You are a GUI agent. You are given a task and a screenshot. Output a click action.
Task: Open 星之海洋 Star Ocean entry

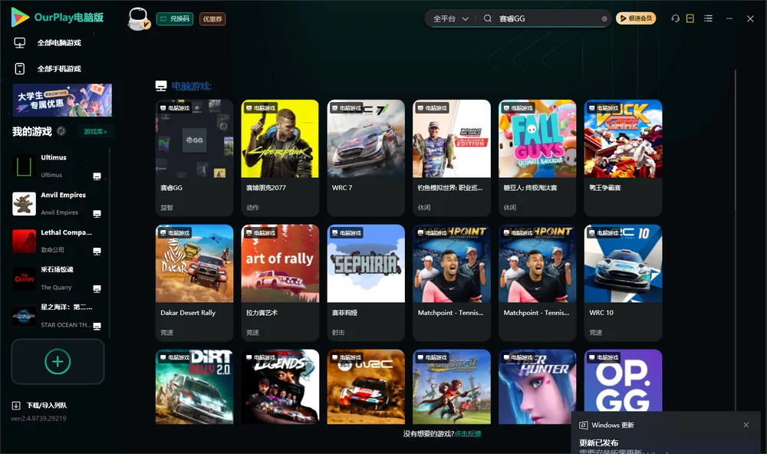point(58,316)
